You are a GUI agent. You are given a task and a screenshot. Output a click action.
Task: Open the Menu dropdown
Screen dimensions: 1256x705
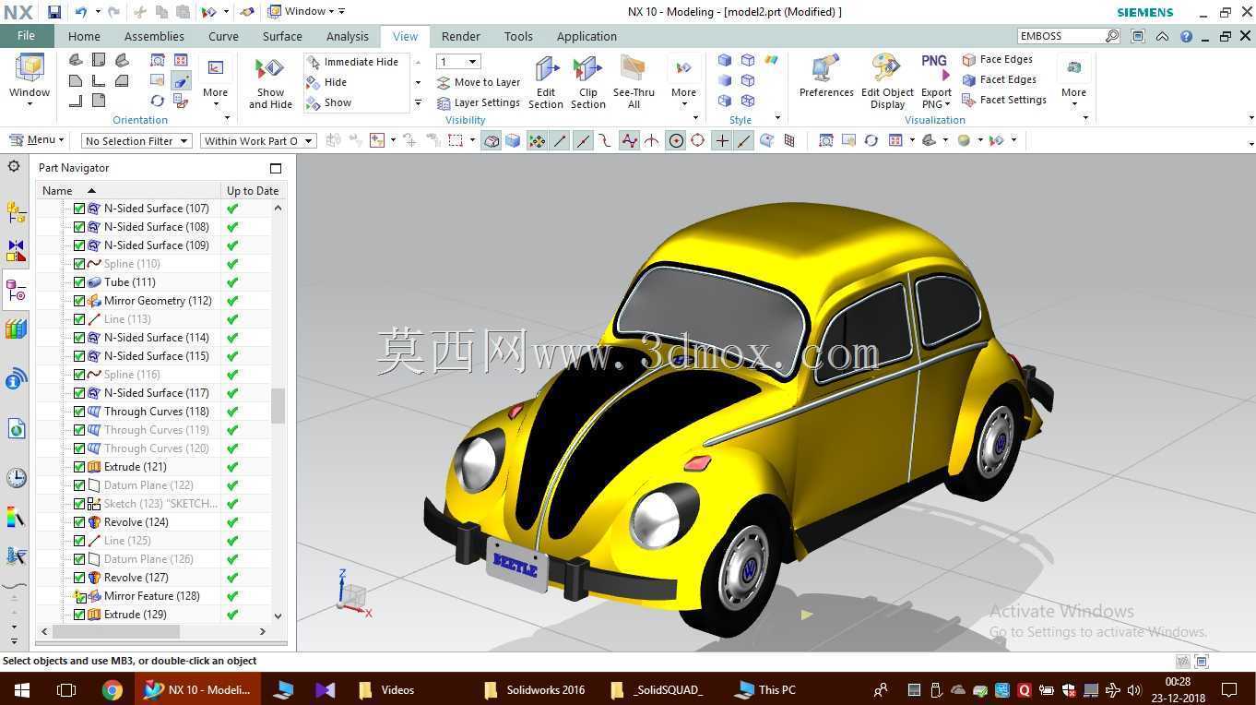(36, 140)
